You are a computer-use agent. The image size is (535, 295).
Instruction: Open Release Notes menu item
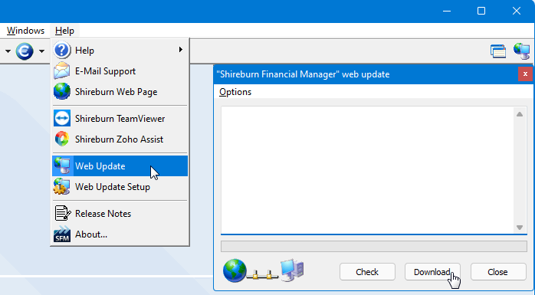click(x=120, y=214)
